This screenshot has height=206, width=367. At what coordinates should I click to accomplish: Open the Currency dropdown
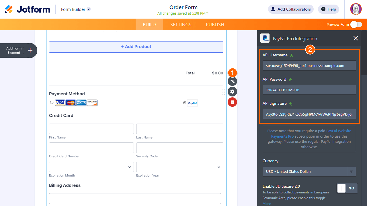tap(309, 171)
